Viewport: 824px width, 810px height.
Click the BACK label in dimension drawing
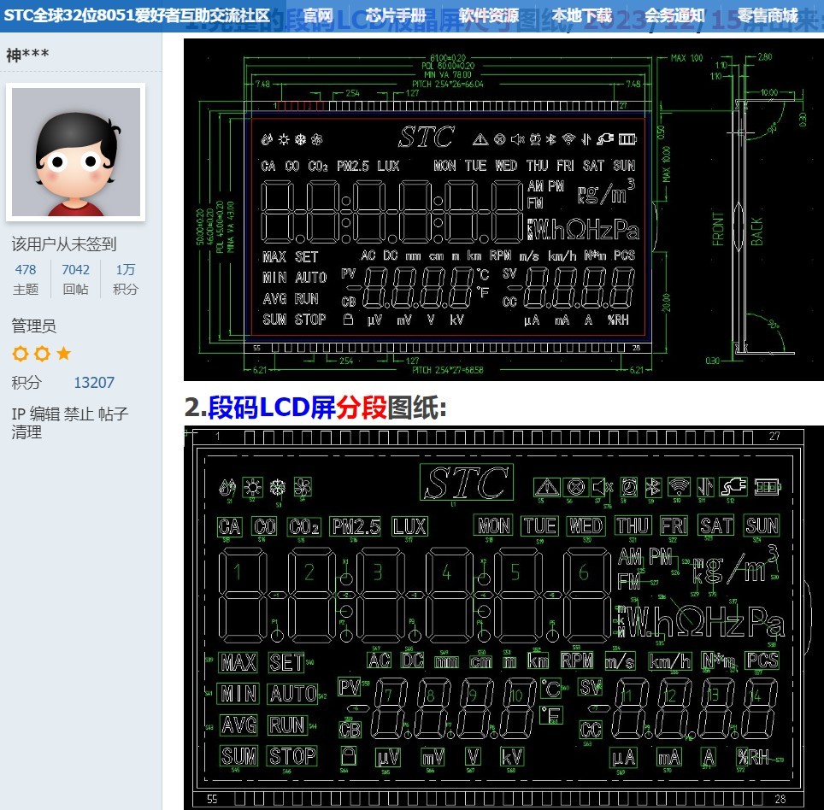(x=756, y=232)
